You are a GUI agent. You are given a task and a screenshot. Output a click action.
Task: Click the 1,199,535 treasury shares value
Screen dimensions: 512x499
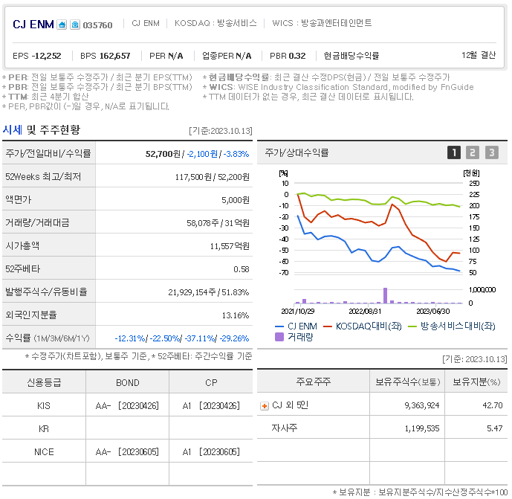[422, 428]
